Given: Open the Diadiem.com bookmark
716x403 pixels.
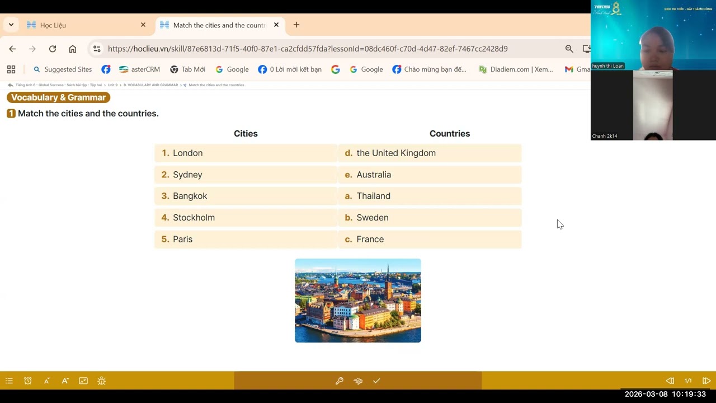Looking at the screenshot, I should point(516,69).
